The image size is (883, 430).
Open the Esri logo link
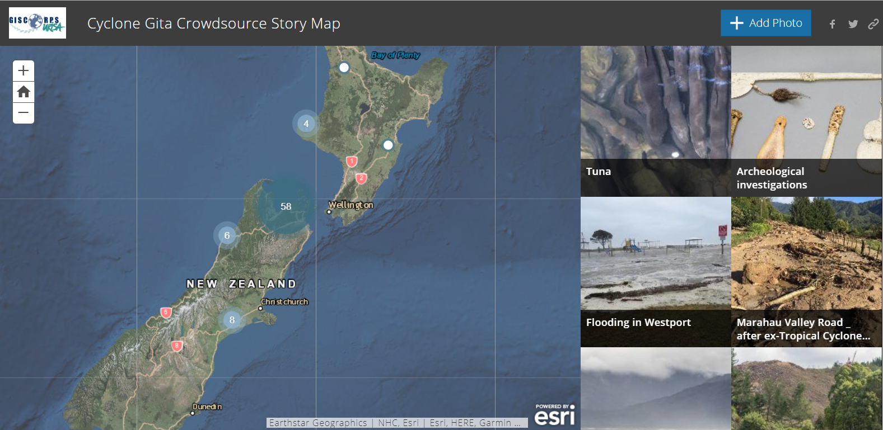[x=554, y=415]
